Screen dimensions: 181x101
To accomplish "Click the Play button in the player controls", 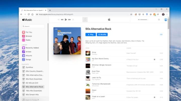I will (x=66, y=20).
